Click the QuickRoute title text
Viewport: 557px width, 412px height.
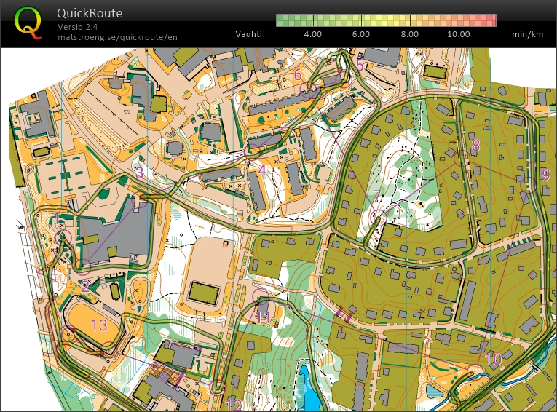click(90, 13)
